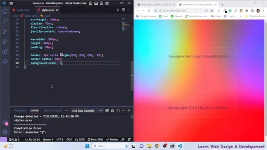Change indentation via Spaces: 4
Screen dimensions: 267x150
[48, 140]
